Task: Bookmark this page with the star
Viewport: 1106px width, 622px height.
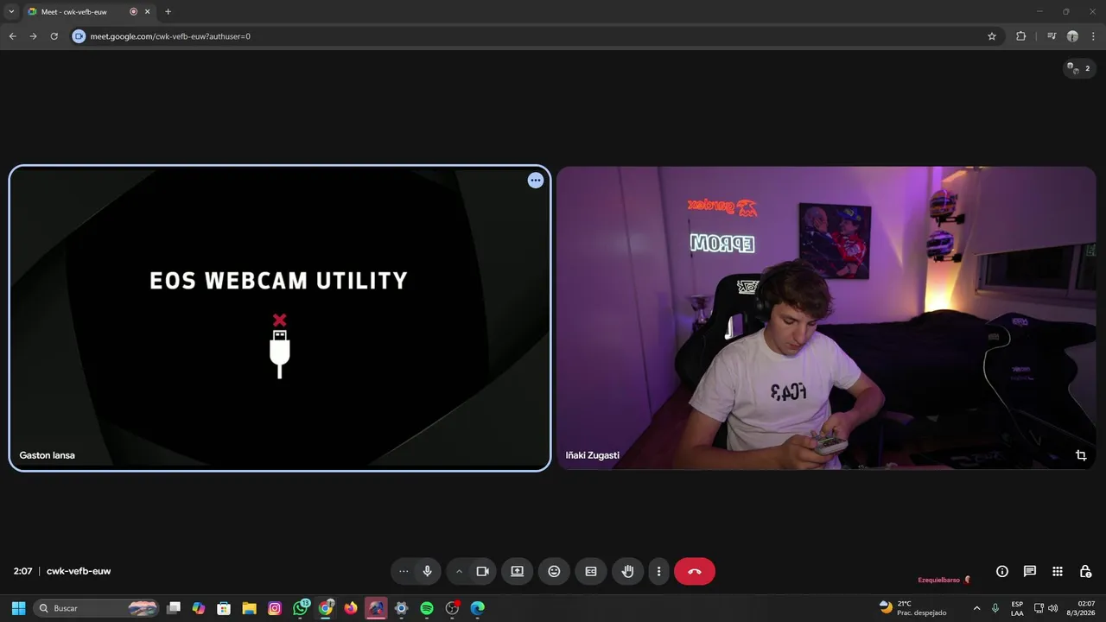Action: pyautogui.click(x=992, y=36)
